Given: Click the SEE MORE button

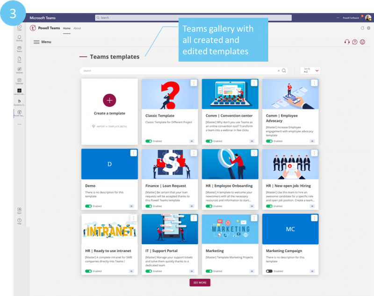Looking at the screenshot, I should pyautogui.click(x=200, y=282).
